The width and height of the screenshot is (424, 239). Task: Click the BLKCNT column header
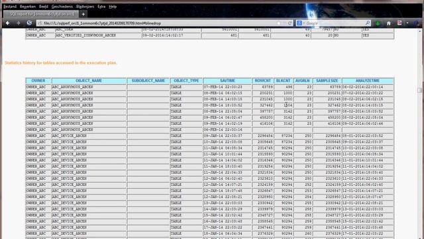[x=283, y=81]
